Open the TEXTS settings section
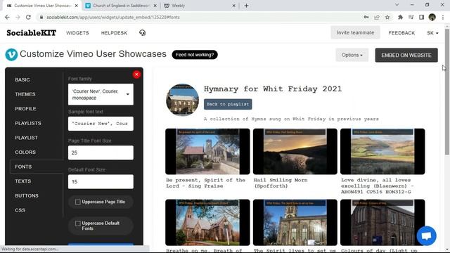 tap(23, 181)
